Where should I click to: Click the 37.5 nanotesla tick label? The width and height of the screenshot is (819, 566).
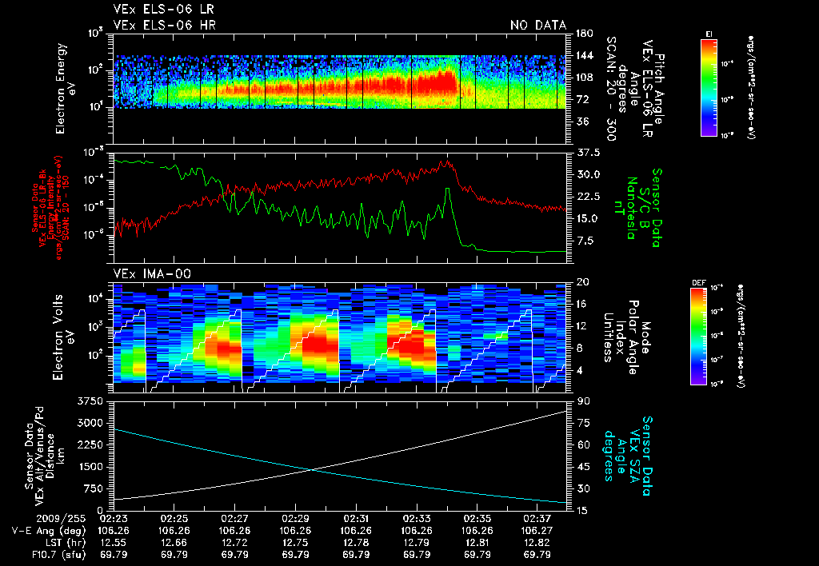[x=587, y=153]
